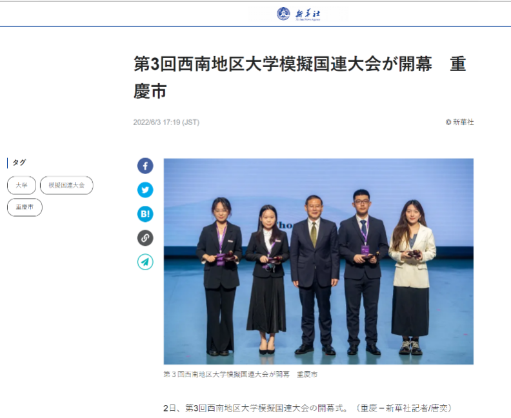The height and width of the screenshot is (418, 511).
Task: Click the article body starting with 2日
Action: tap(258, 408)
